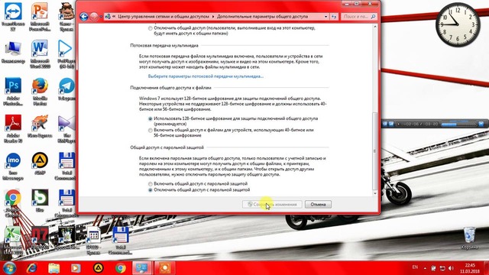Open the Windows Start menu orb

coord(9,268)
